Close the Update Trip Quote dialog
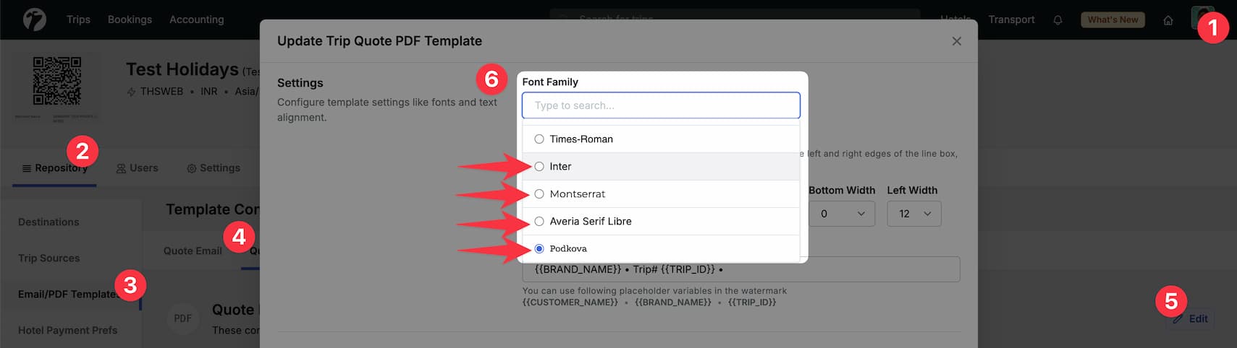The width and height of the screenshot is (1237, 348). [x=956, y=41]
